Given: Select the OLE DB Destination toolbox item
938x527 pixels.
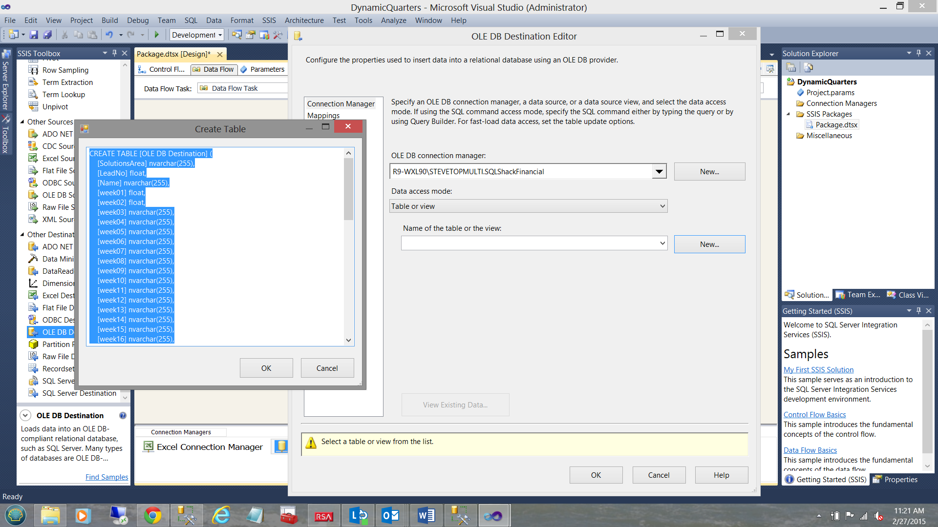Looking at the screenshot, I should tap(54, 332).
